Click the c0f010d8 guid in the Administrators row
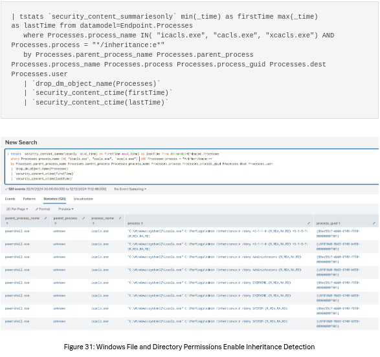The image size is (380, 357). click(338, 272)
